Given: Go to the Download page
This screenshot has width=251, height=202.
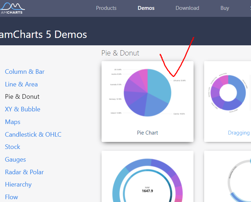Looking at the screenshot, I should (187, 8).
